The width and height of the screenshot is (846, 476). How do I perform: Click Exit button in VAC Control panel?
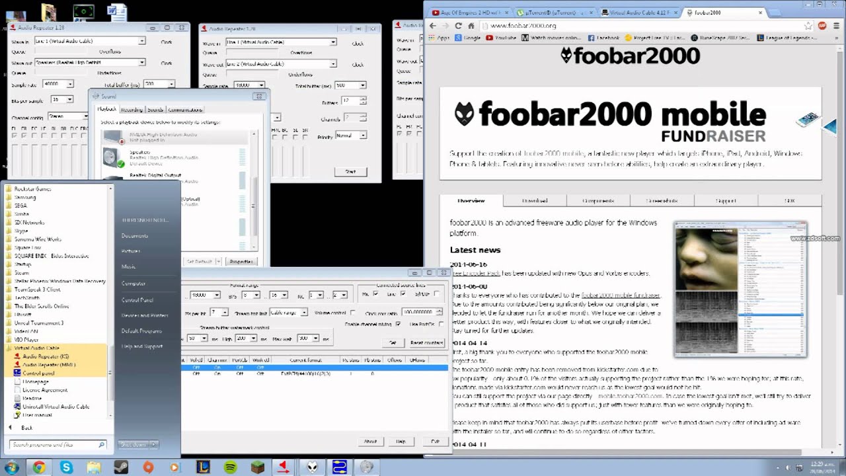coord(435,441)
